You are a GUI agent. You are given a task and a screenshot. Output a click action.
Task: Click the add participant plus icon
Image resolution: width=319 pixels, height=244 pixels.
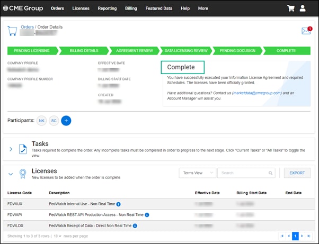click(x=66, y=121)
